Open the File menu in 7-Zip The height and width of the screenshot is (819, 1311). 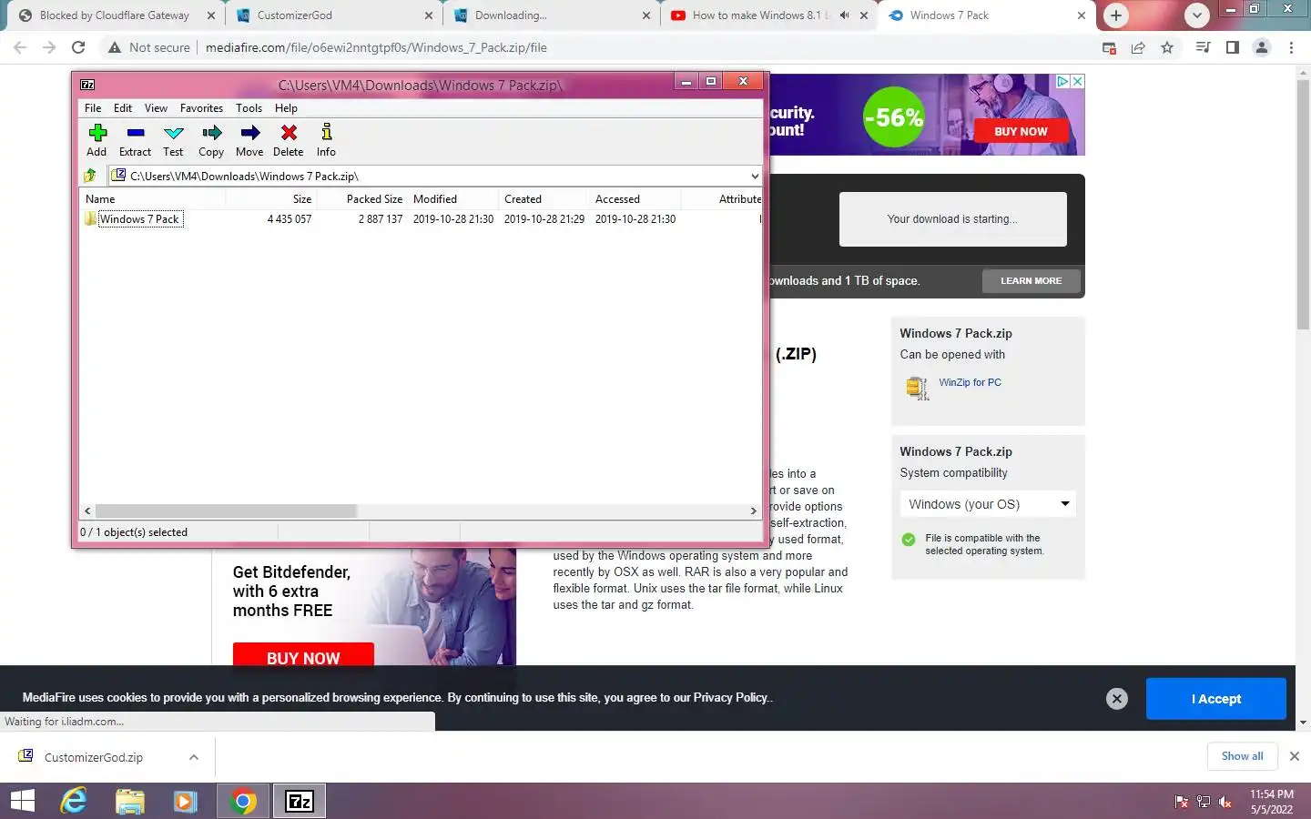(93, 107)
